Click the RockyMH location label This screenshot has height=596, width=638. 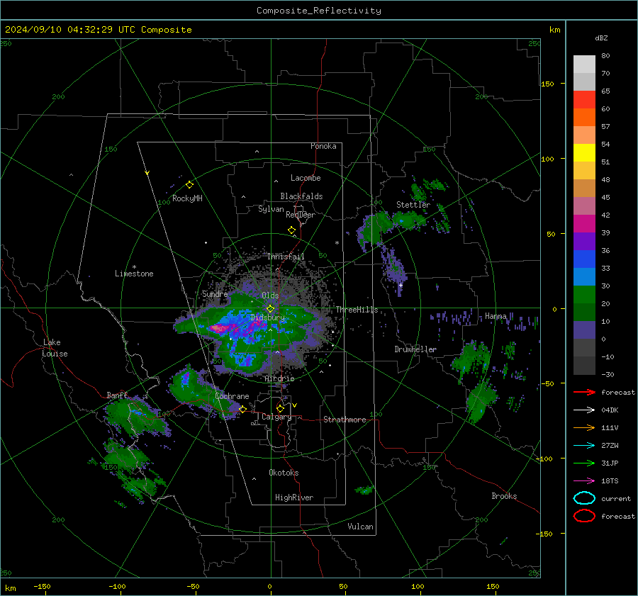tap(187, 198)
